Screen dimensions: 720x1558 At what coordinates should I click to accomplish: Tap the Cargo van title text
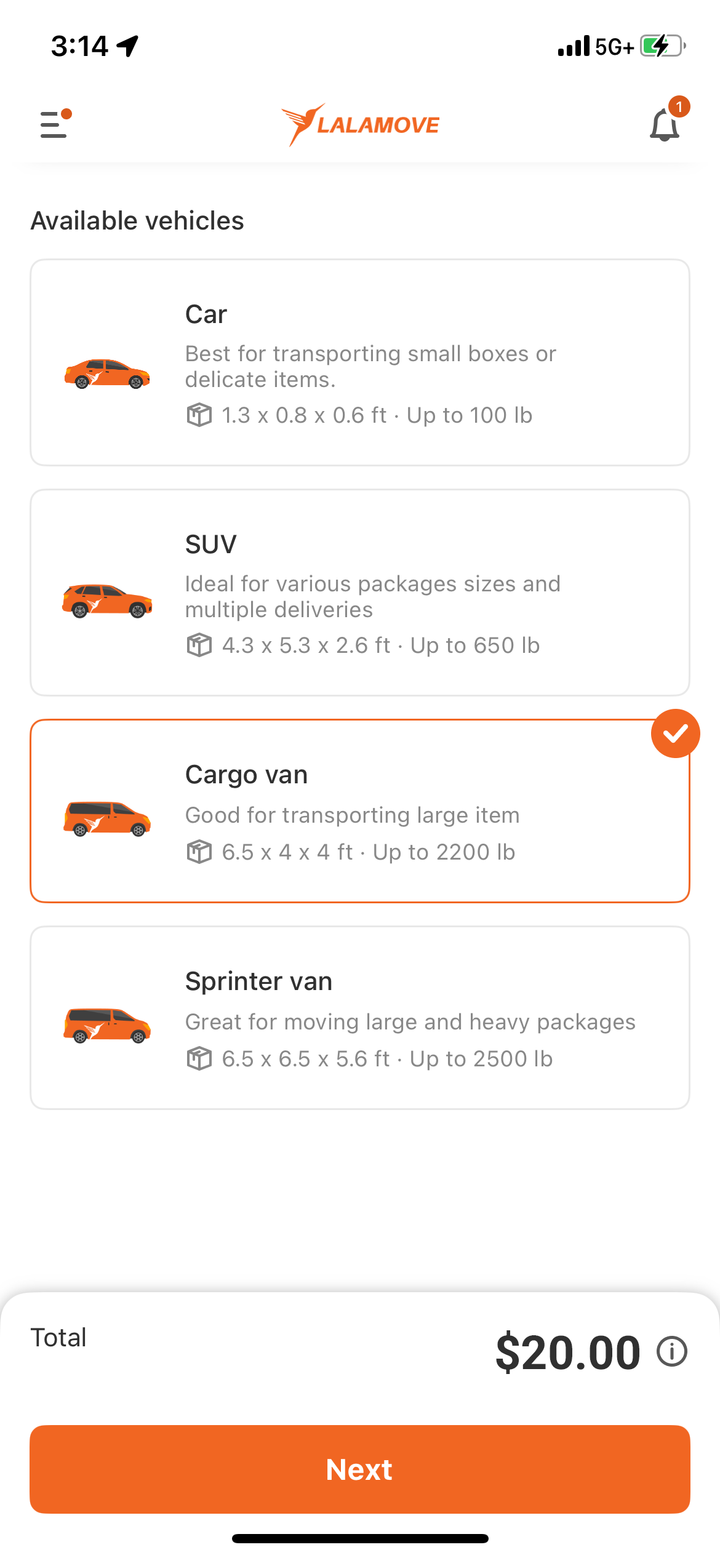coord(246,775)
